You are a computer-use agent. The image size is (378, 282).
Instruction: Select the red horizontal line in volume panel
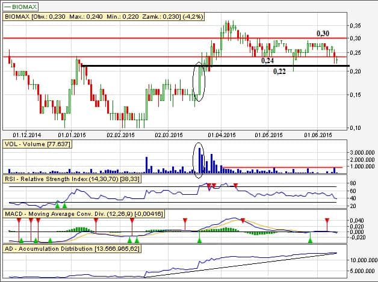[x=282, y=167]
